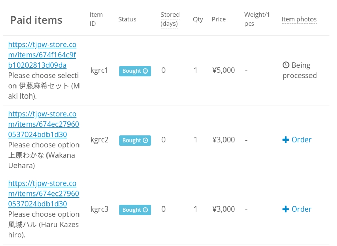The height and width of the screenshot is (246, 337).
Task: Open the Haru Kazeshiro item store link
Action: (x=43, y=193)
